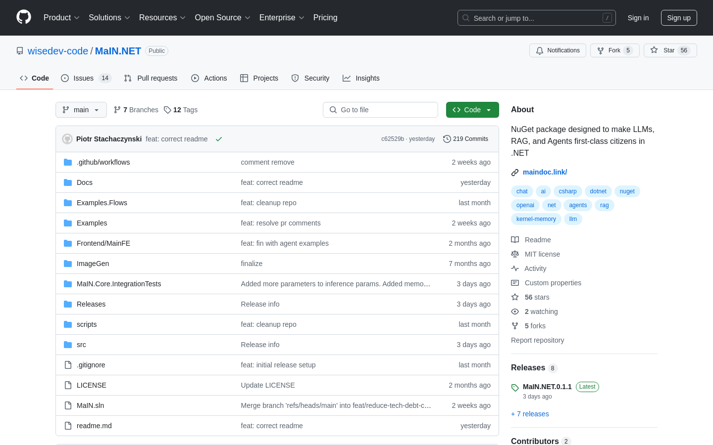713x445 pixels.
Task: Fork the repository
Action: pos(614,50)
